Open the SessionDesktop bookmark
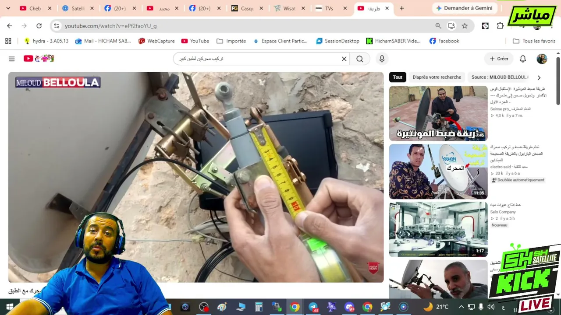 point(337,41)
